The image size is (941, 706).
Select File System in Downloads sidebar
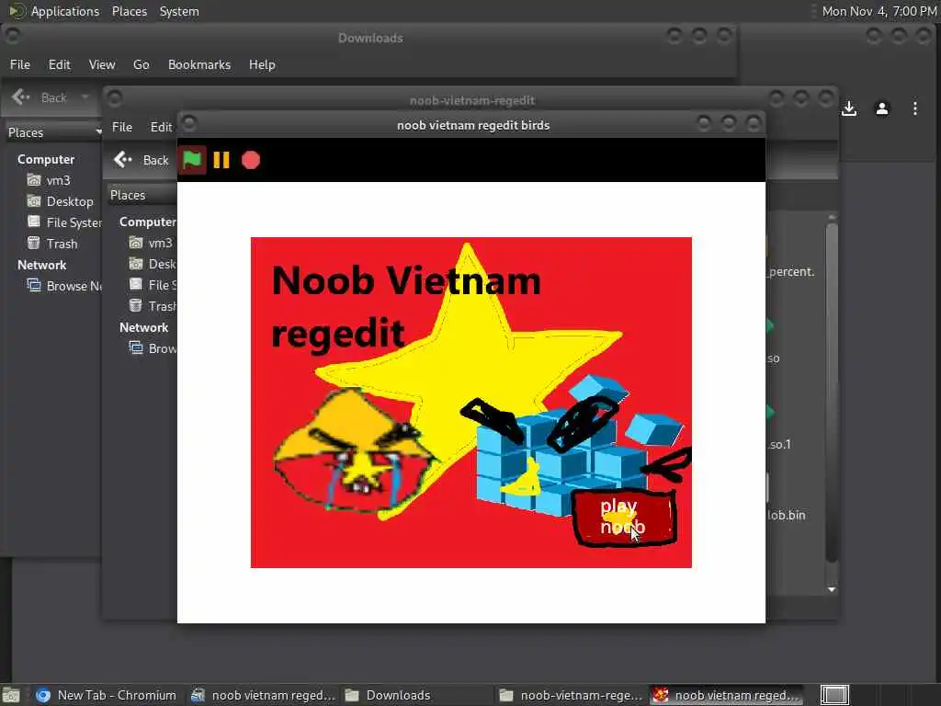coord(63,222)
